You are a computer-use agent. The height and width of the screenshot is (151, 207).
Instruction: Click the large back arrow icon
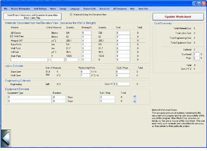click(x=6, y=138)
